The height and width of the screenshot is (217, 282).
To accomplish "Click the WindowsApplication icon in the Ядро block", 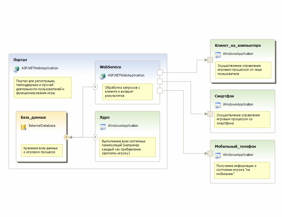I will coord(102,127).
